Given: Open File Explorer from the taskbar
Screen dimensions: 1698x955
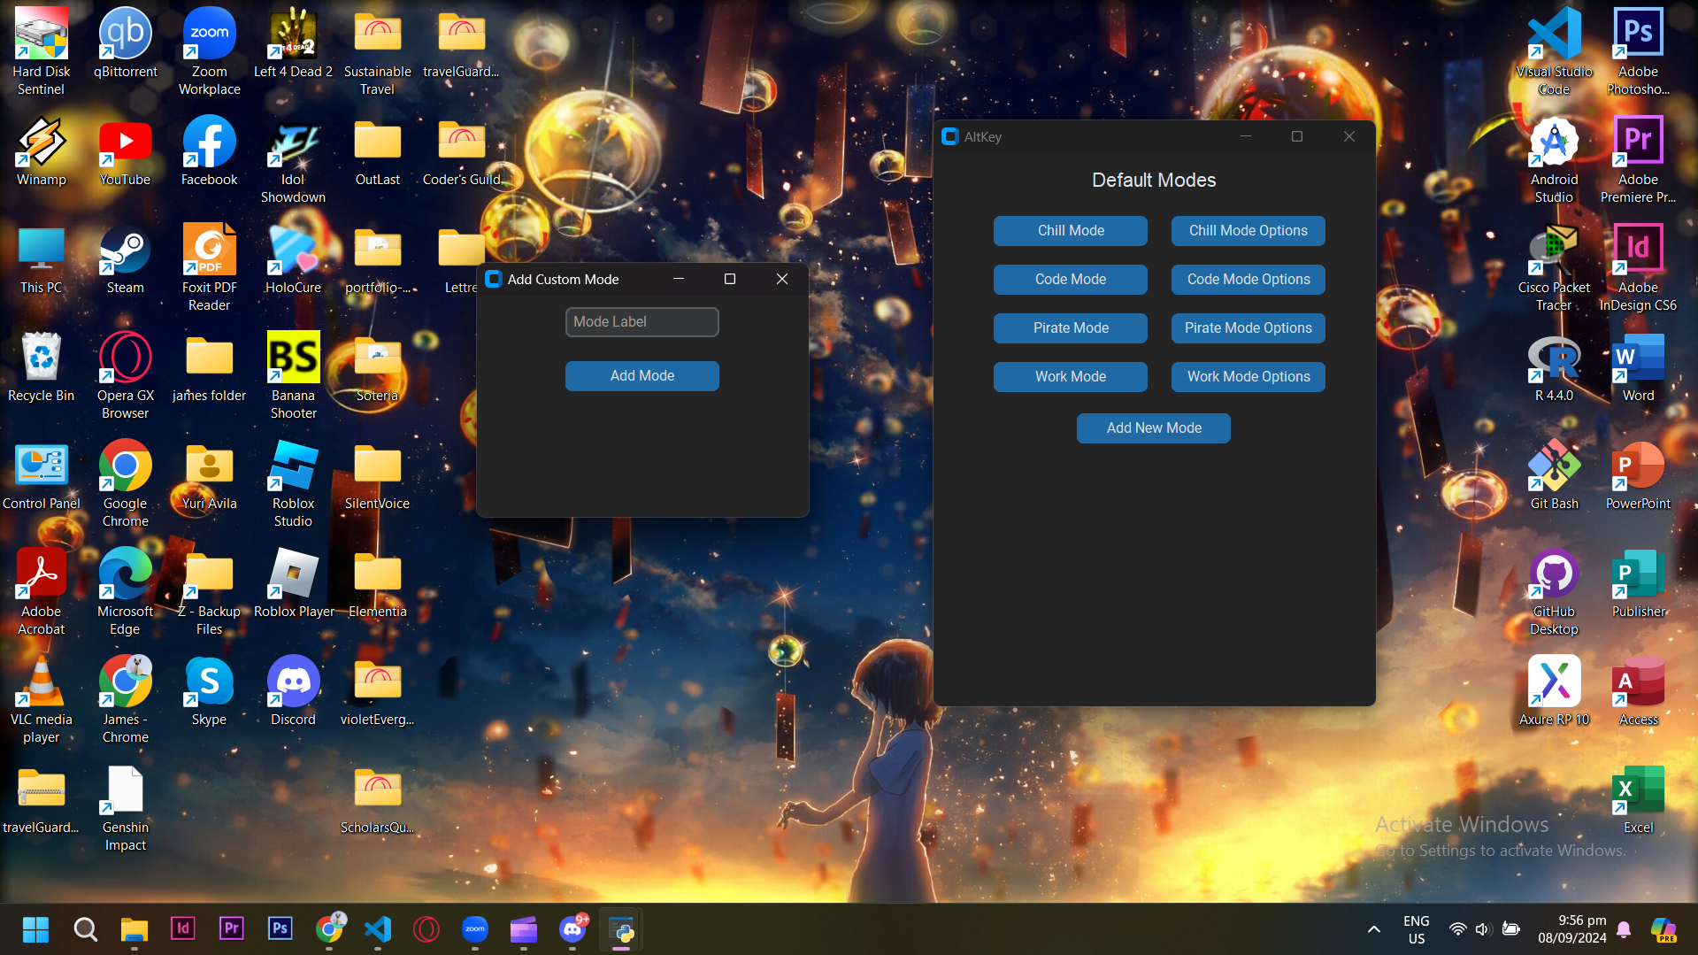Looking at the screenshot, I should 134,929.
